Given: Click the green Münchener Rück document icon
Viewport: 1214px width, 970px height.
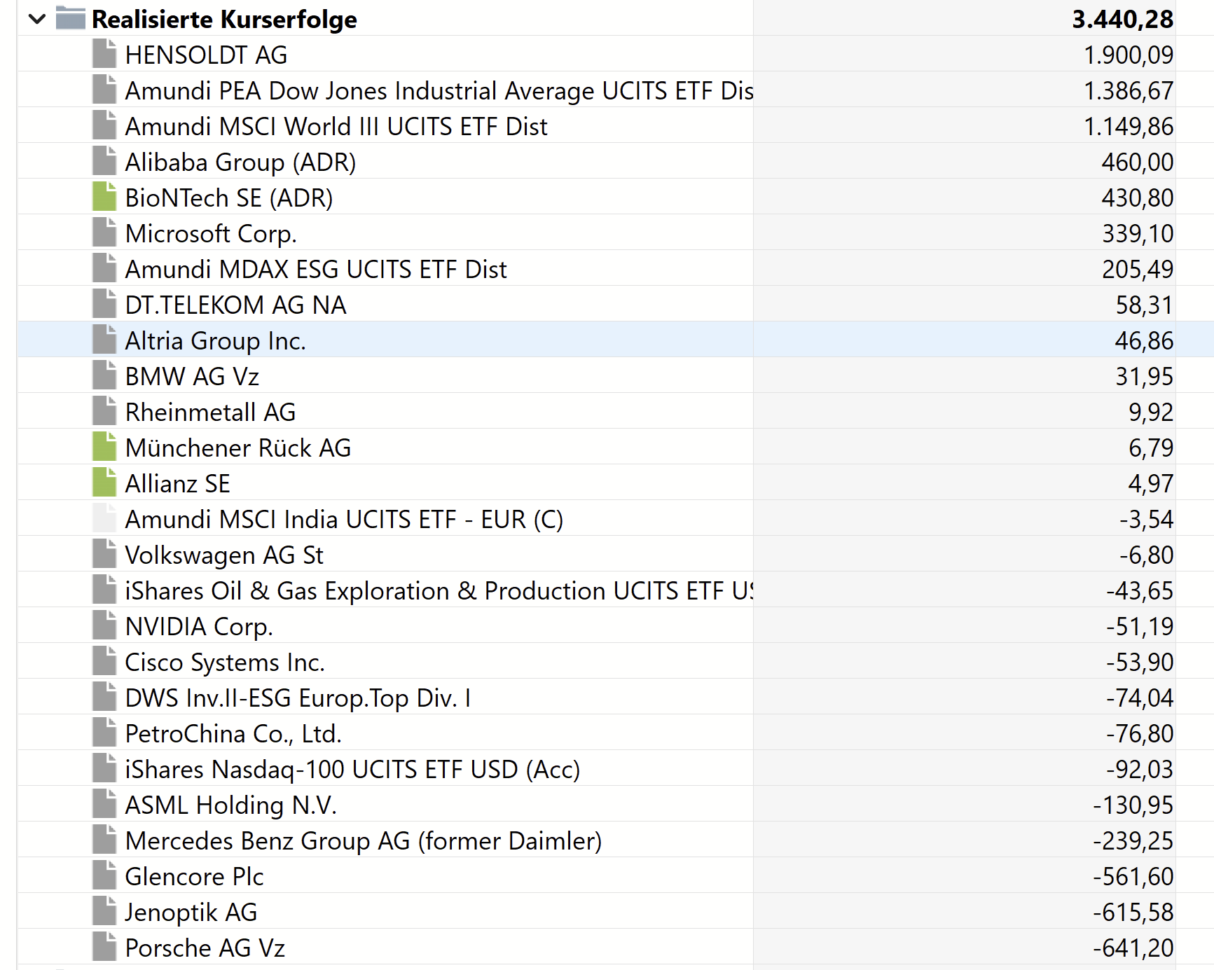Looking at the screenshot, I should point(104,447).
